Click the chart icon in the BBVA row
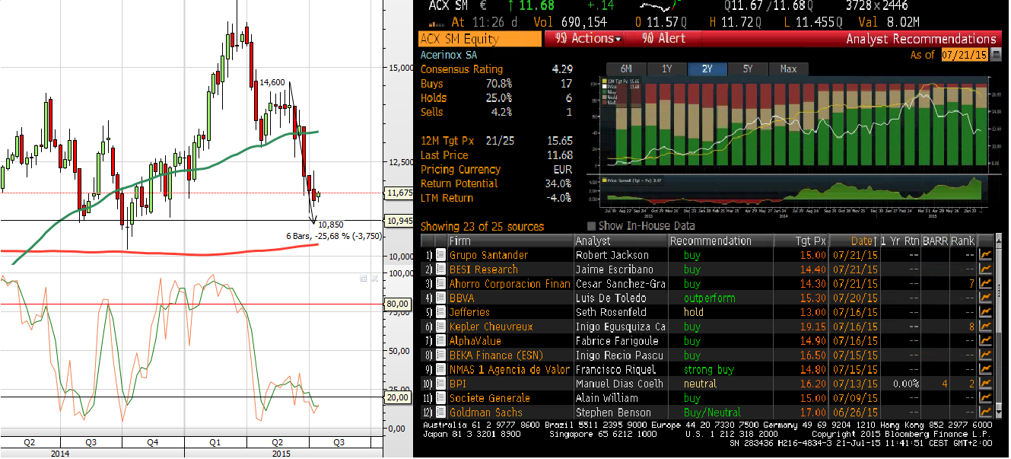Viewport: 1011px width, 459px height. [x=985, y=298]
